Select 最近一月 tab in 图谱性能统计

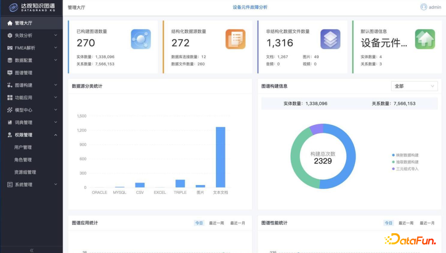coord(427,223)
